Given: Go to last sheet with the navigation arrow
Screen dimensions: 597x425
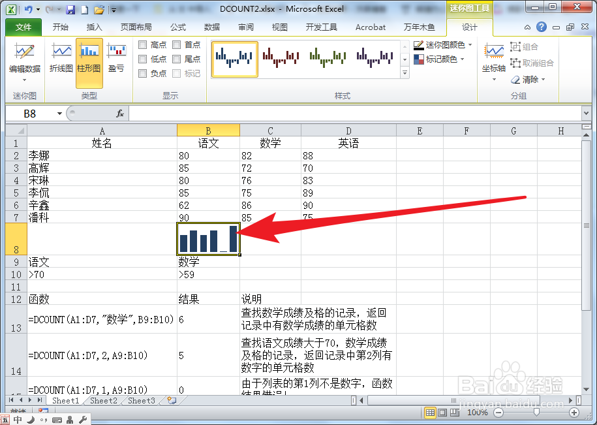Looking at the screenshot, I should [x=40, y=400].
